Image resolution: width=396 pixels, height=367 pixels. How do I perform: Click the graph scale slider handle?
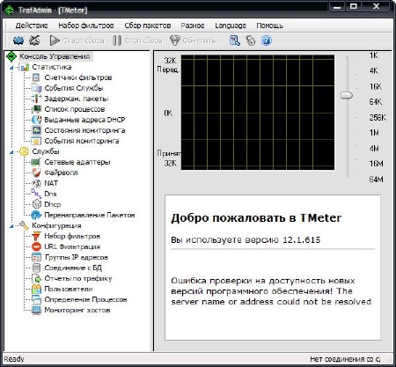pos(347,95)
